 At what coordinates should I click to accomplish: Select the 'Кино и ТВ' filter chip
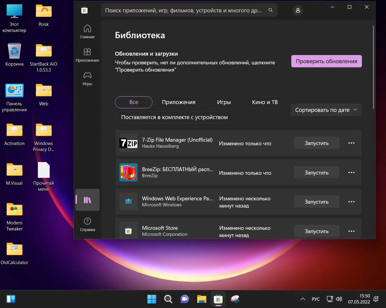pyautogui.click(x=265, y=102)
